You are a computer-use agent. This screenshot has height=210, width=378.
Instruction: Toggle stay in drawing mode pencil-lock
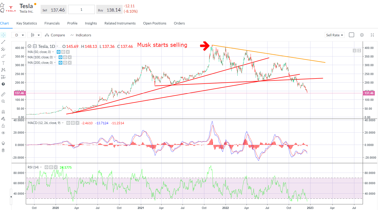pos(3,119)
